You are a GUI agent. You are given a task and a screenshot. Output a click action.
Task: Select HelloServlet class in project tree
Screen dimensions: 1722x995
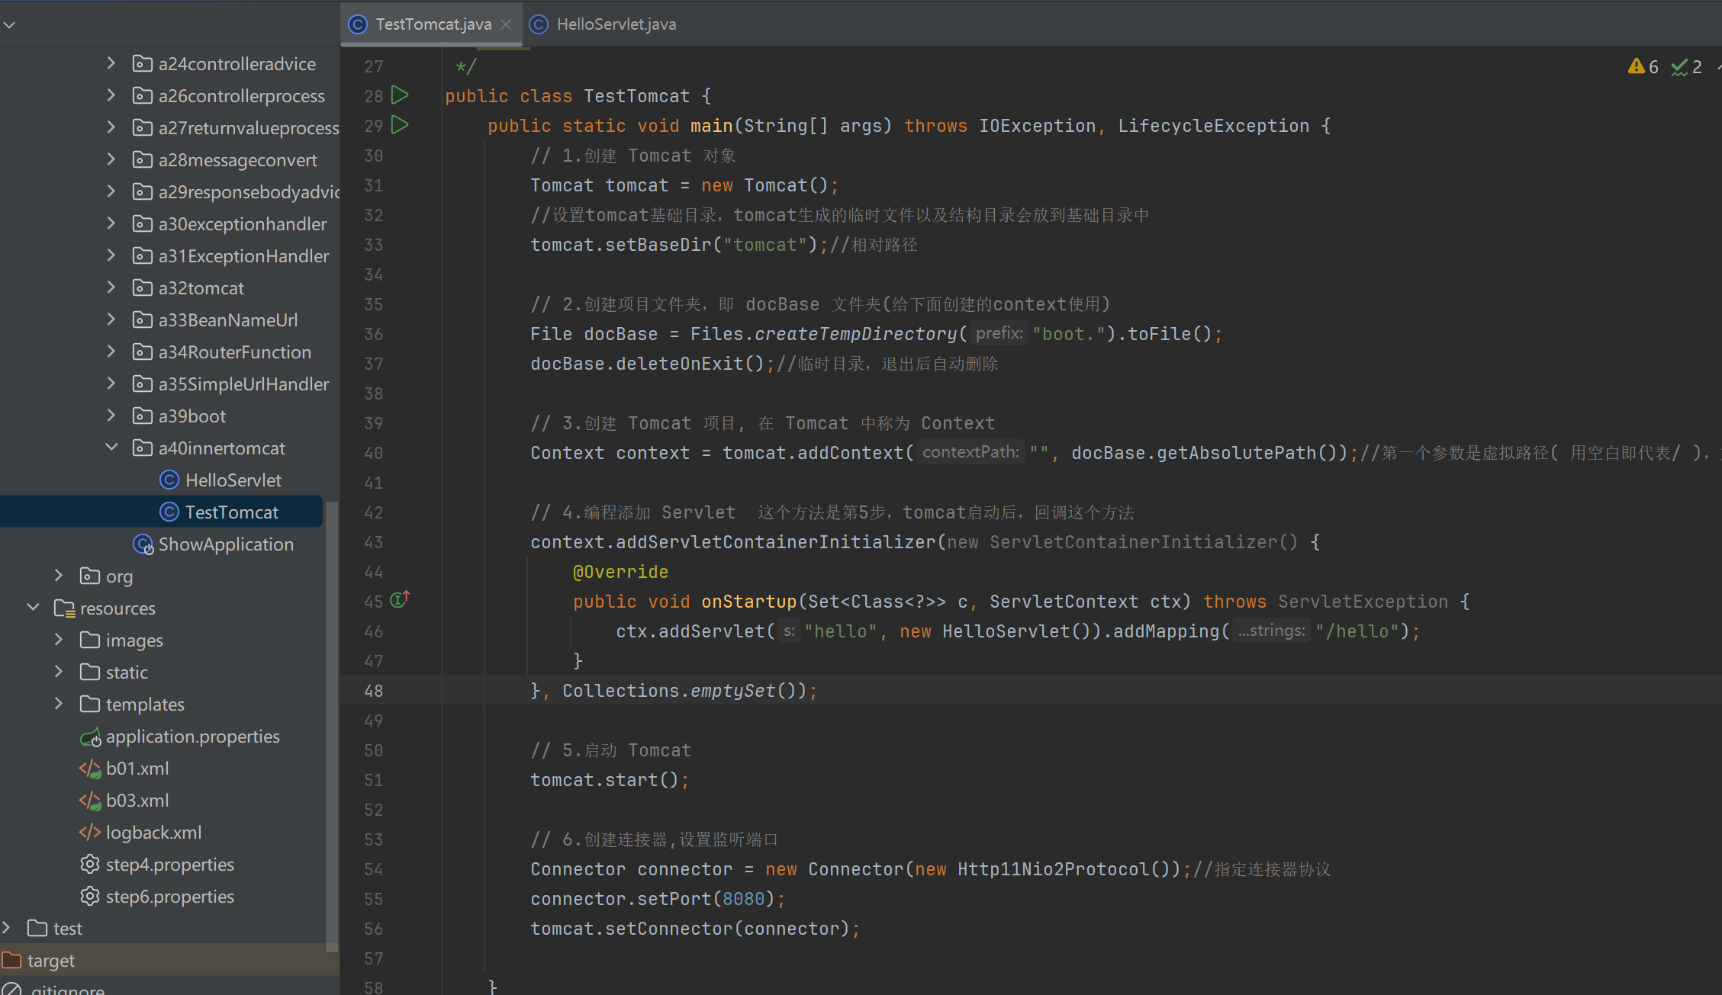[233, 480]
